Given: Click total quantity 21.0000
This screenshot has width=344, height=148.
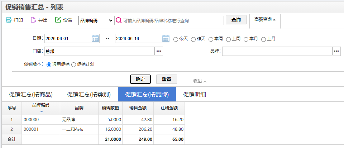Looking at the screenshot, I should tap(110, 139).
